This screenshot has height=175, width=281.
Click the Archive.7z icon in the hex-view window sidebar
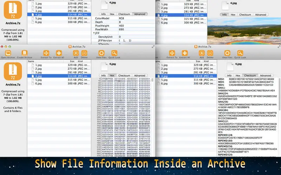(x=13, y=71)
